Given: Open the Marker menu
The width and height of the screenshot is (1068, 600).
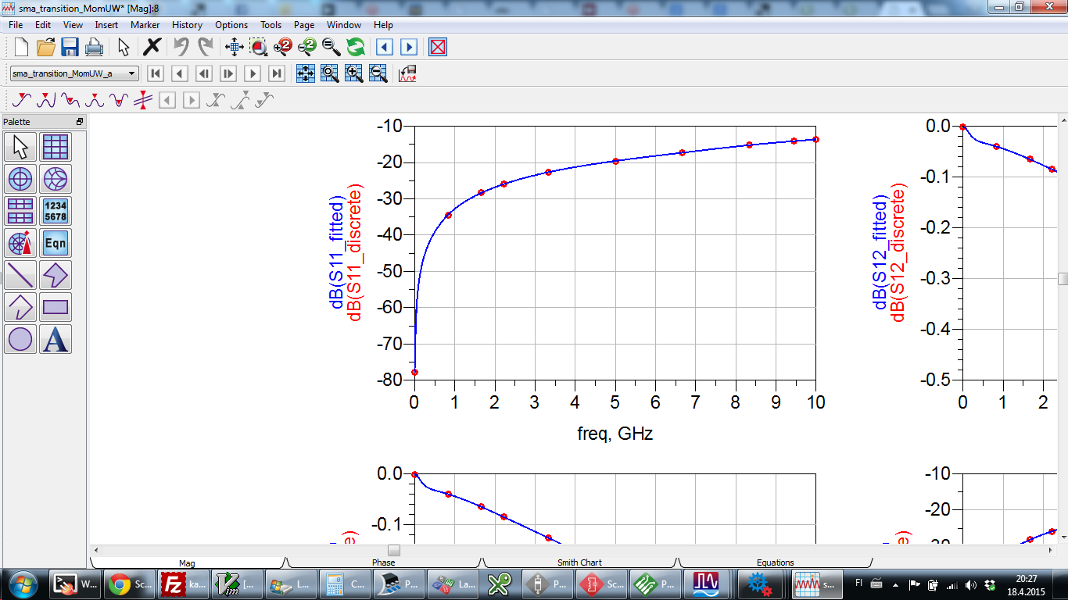Looking at the screenshot, I should click(x=145, y=25).
